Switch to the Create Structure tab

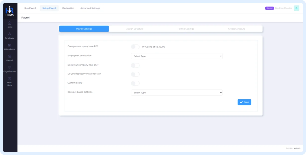pyautogui.click(x=236, y=29)
